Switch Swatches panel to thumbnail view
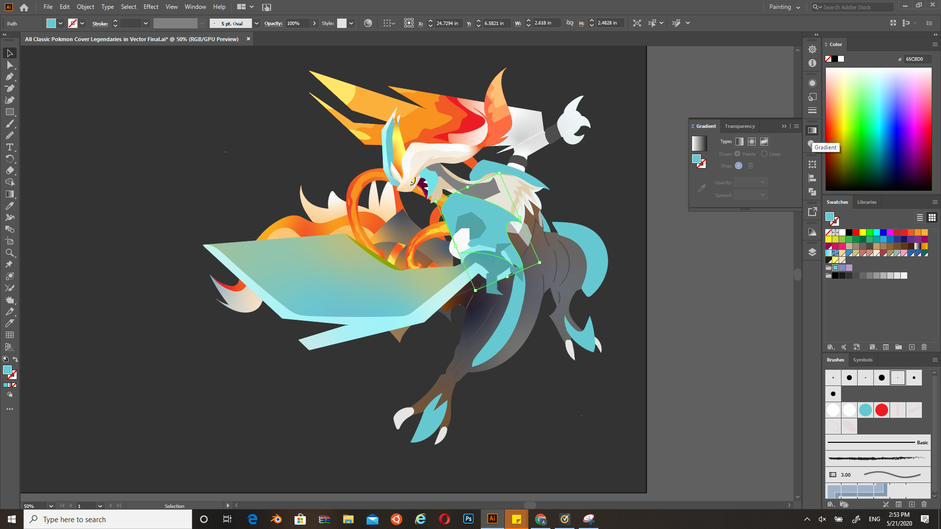Image resolution: width=941 pixels, height=529 pixels. (932, 217)
